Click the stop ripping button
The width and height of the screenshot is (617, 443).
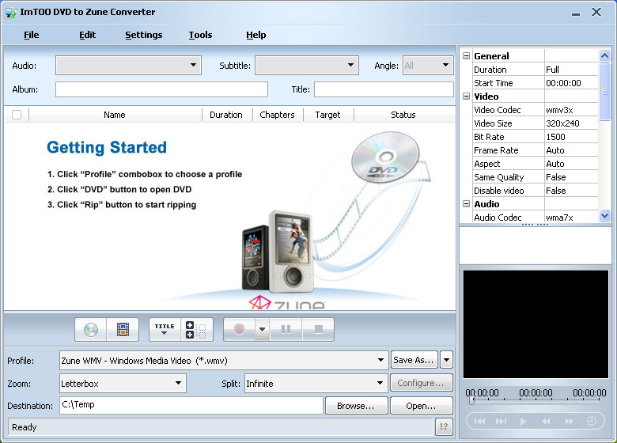[318, 329]
